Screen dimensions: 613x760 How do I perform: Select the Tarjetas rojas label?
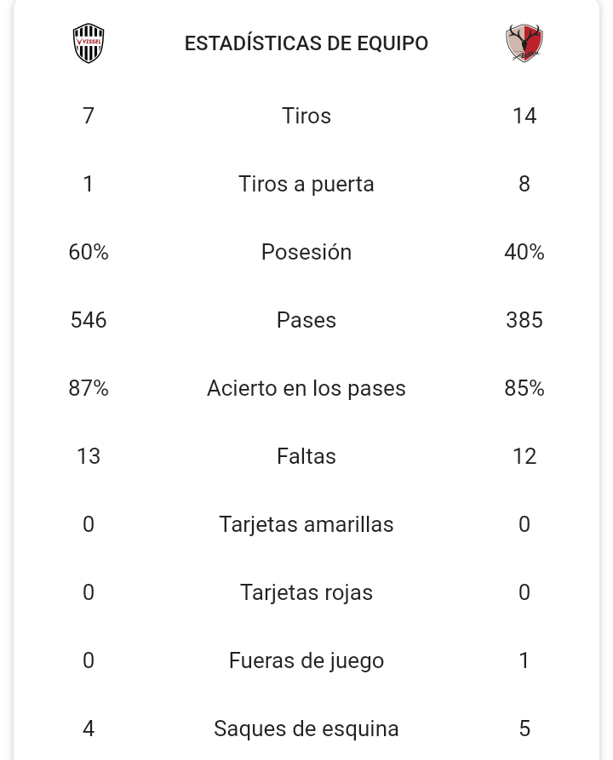pyautogui.click(x=306, y=592)
